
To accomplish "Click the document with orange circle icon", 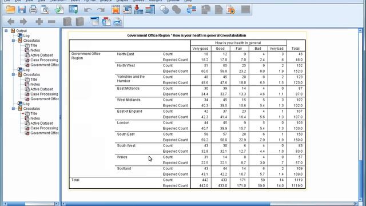I will coord(230,10).
